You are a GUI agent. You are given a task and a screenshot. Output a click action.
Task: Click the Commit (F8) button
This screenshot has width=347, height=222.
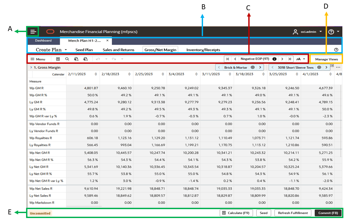tap(328, 213)
